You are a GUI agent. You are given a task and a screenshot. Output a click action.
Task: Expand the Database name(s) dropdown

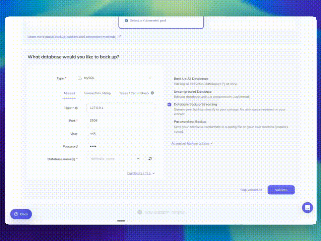pos(138,159)
